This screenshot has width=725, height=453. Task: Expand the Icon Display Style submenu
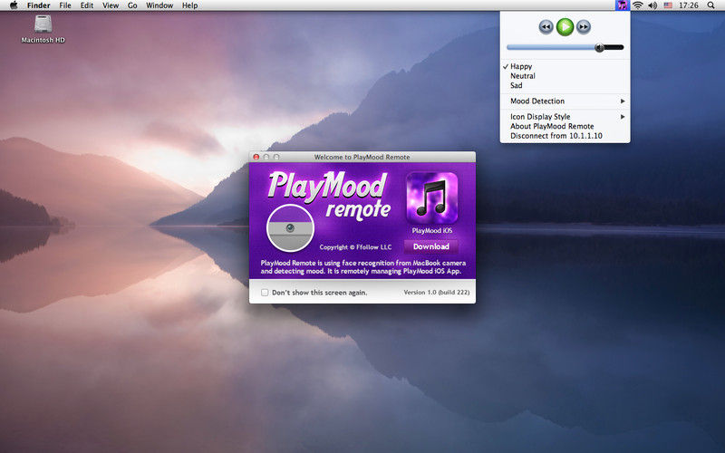click(x=565, y=117)
